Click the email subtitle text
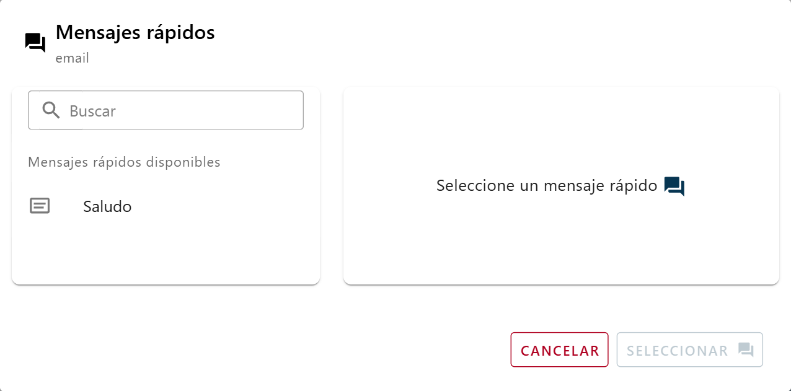 tap(73, 58)
